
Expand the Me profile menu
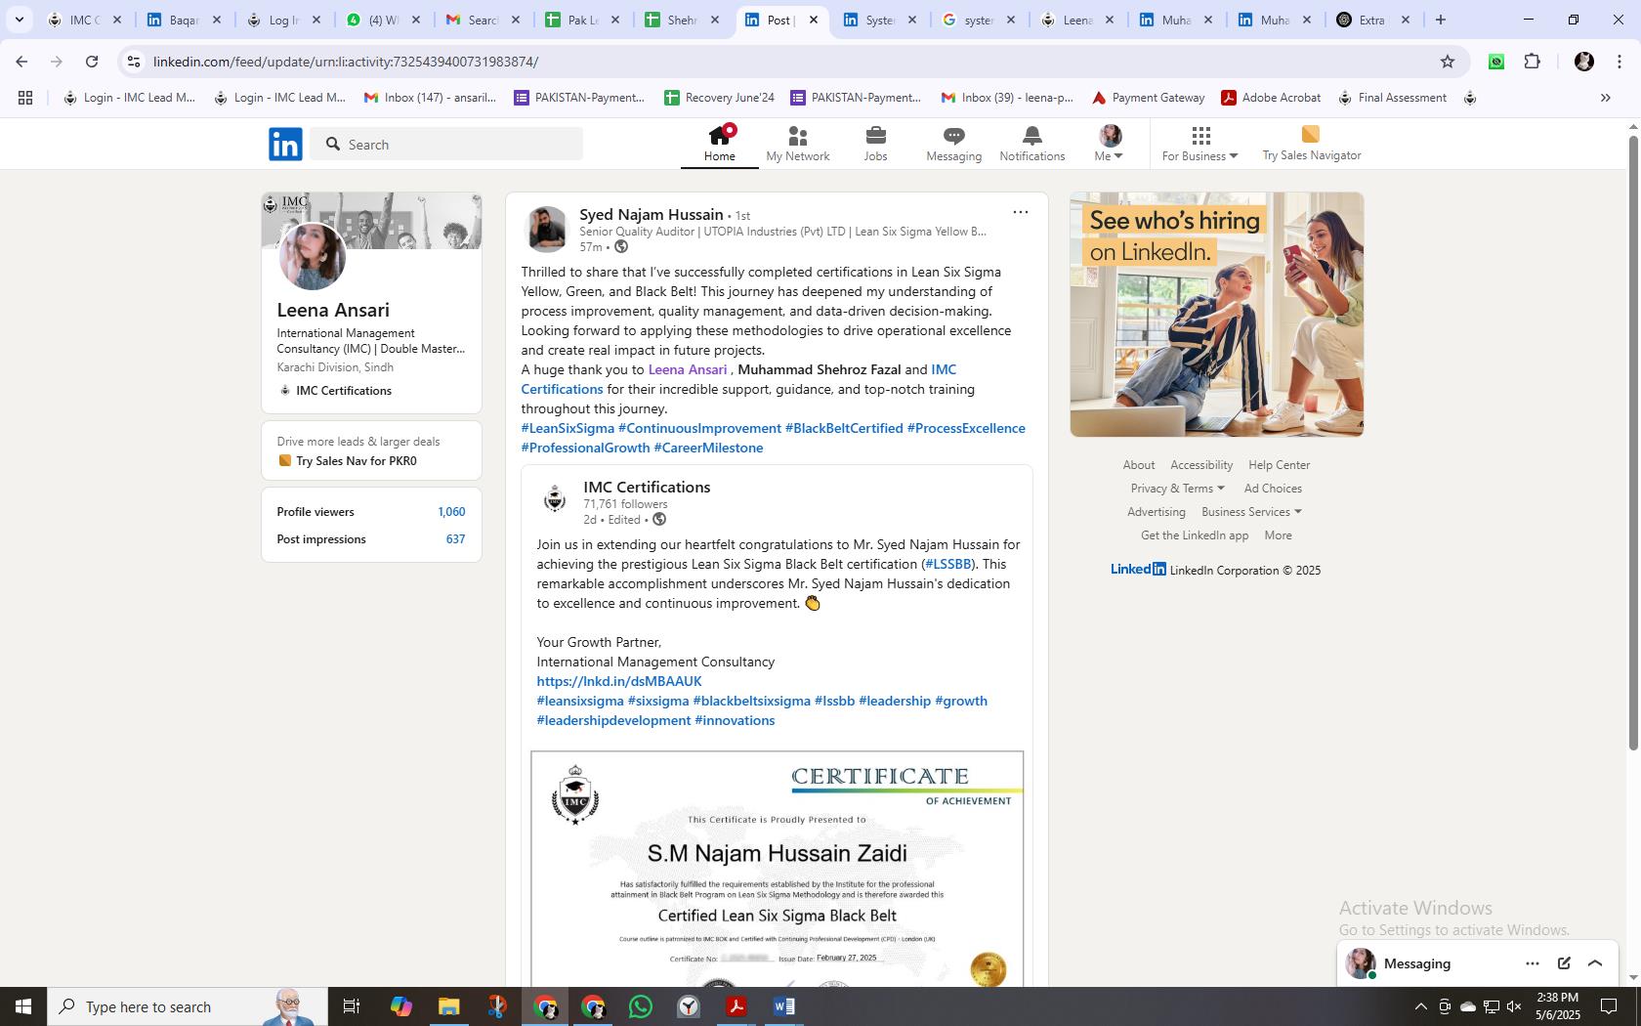[x=1110, y=144]
